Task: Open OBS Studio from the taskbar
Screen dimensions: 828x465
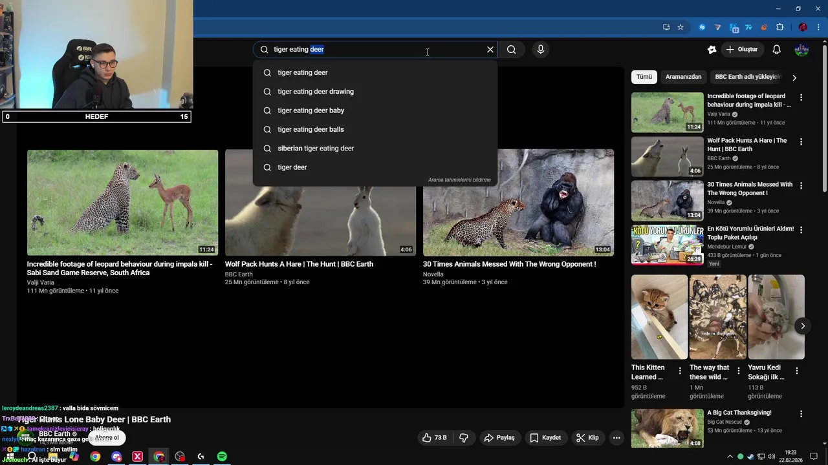Action: coord(180,457)
